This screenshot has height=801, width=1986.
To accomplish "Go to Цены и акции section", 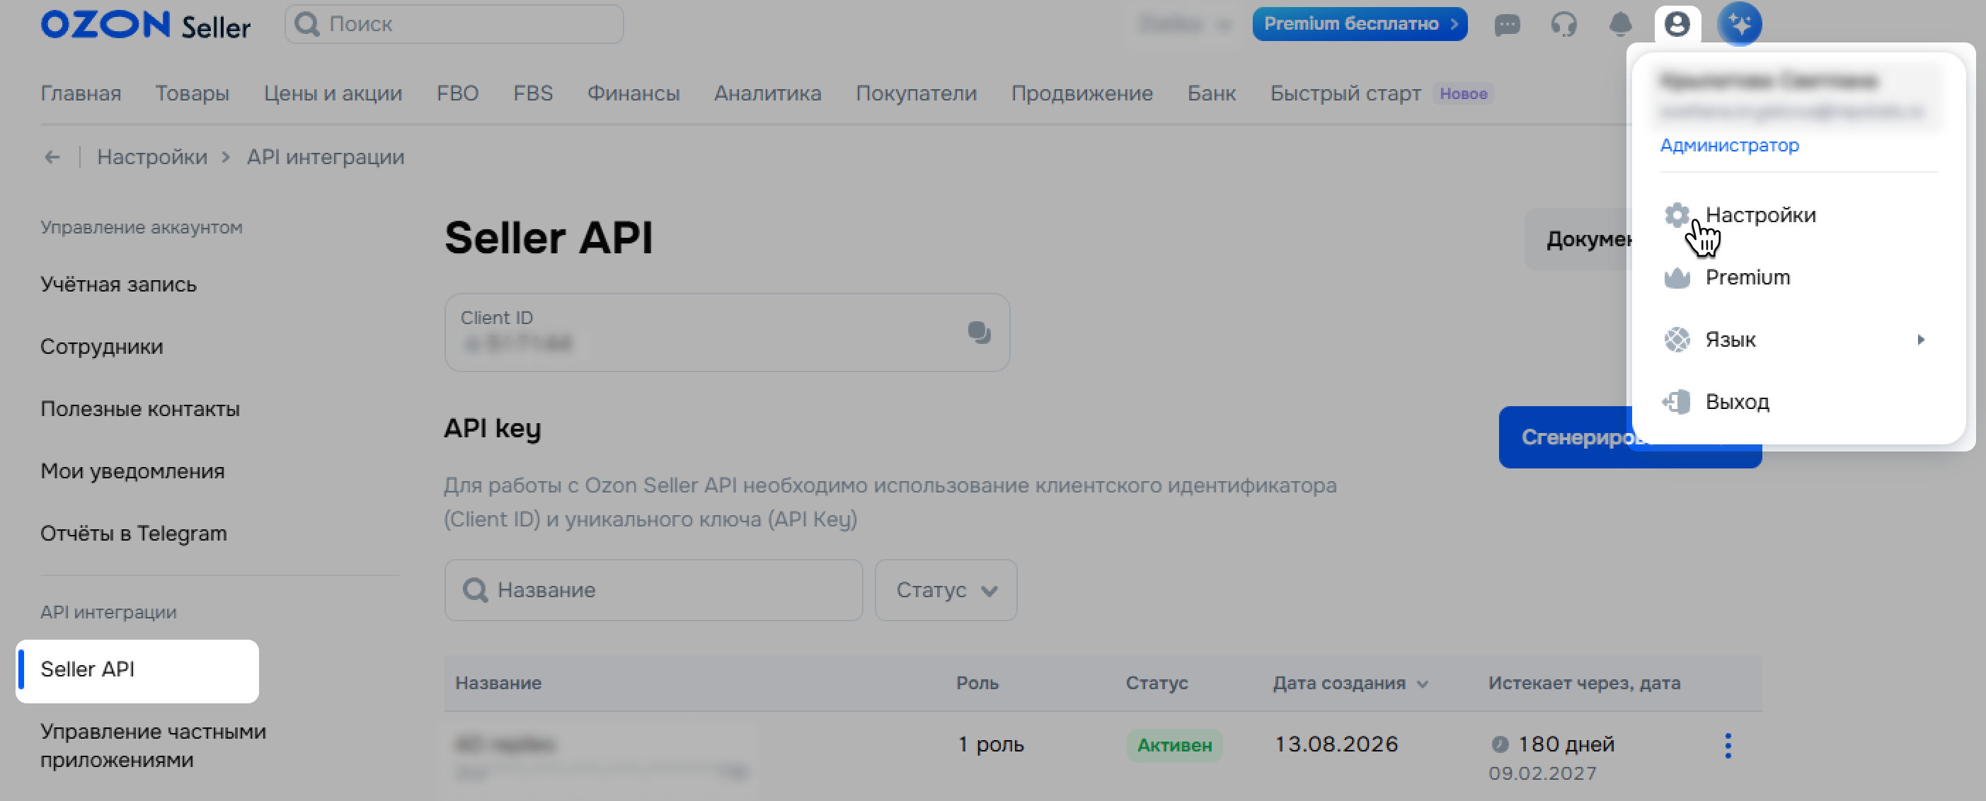I will [x=333, y=93].
